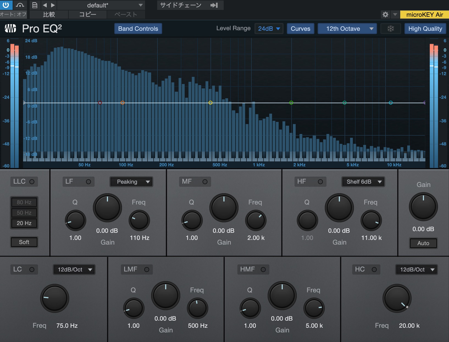Click the サイドチェーン sidechain label
This screenshot has width=449, height=342.
tap(181, 5)
